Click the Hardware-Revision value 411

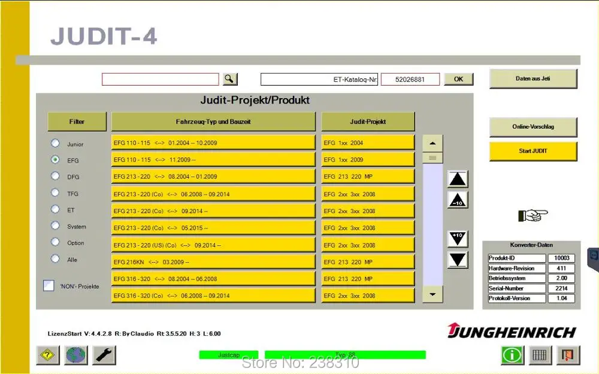click(561, 268)
